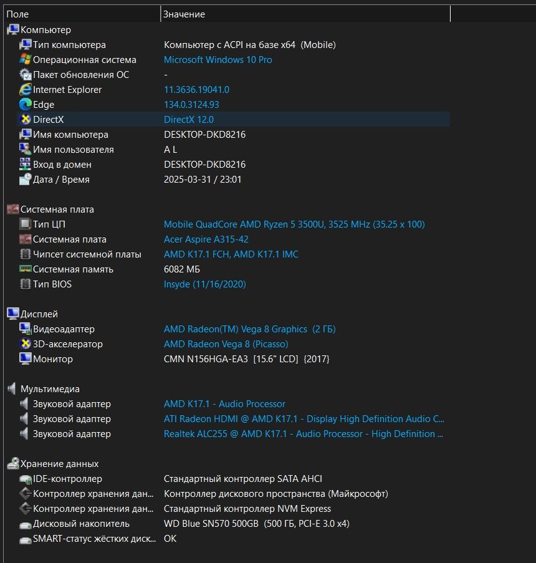The height and width of the screenshot is (563, 536).
Task: Click the Системная плата section header icon
Action: click(13, 209)
